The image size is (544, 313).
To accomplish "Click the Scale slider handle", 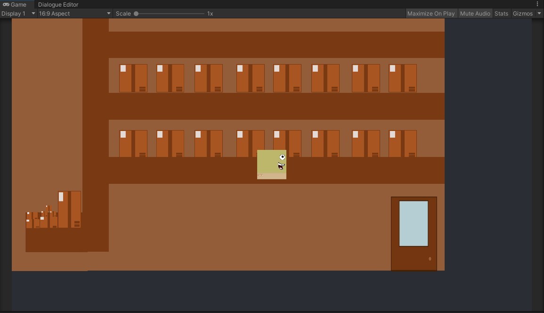I will pos(136,14).
